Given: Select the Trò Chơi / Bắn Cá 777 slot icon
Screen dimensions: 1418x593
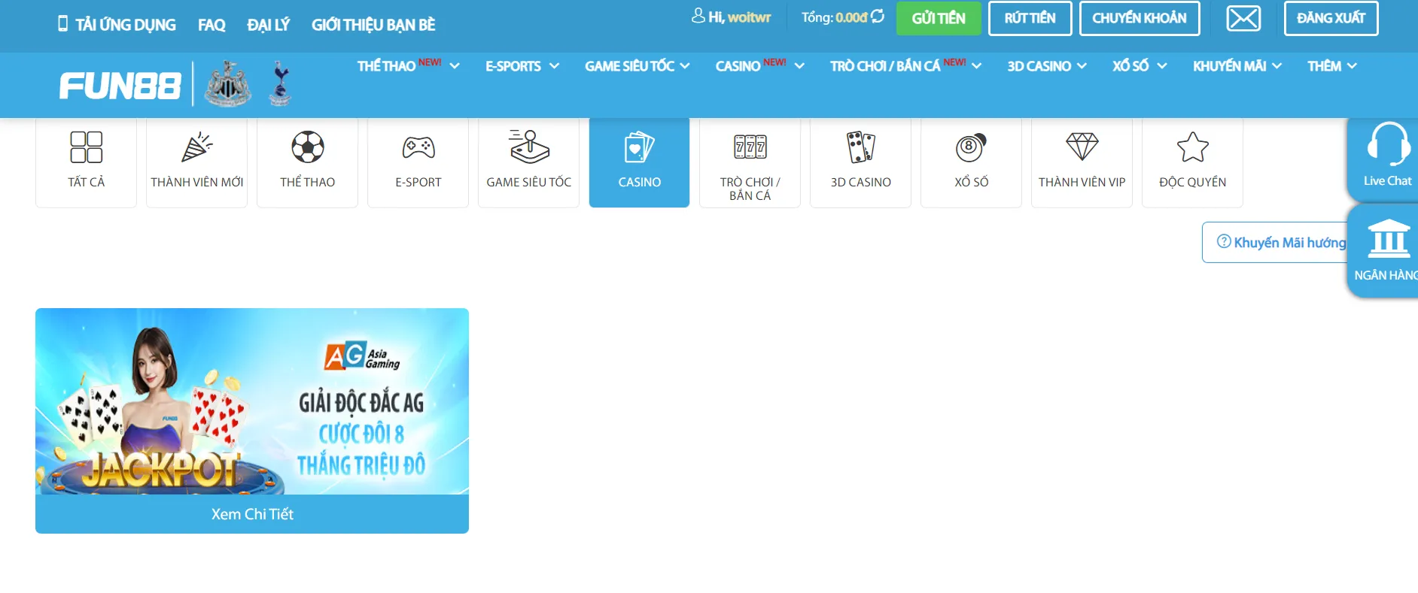Looking at the screenshot, I should click(750, 147).
